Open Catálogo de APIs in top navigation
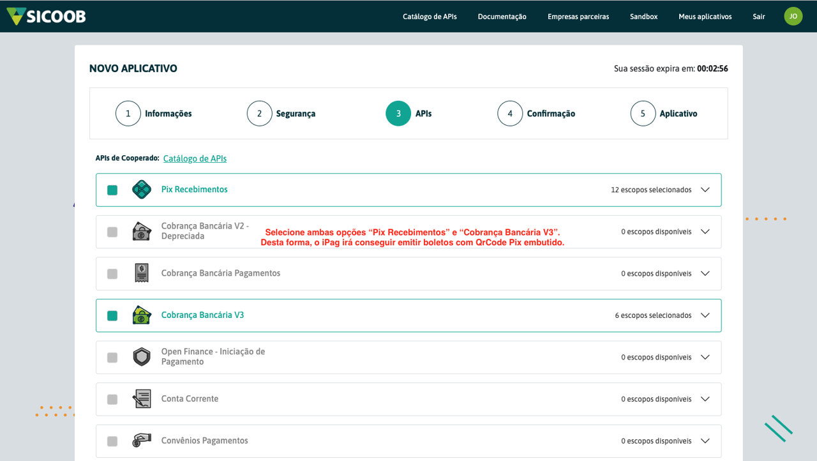The width and height of the screenshot is (817, 461). [430, 17]
